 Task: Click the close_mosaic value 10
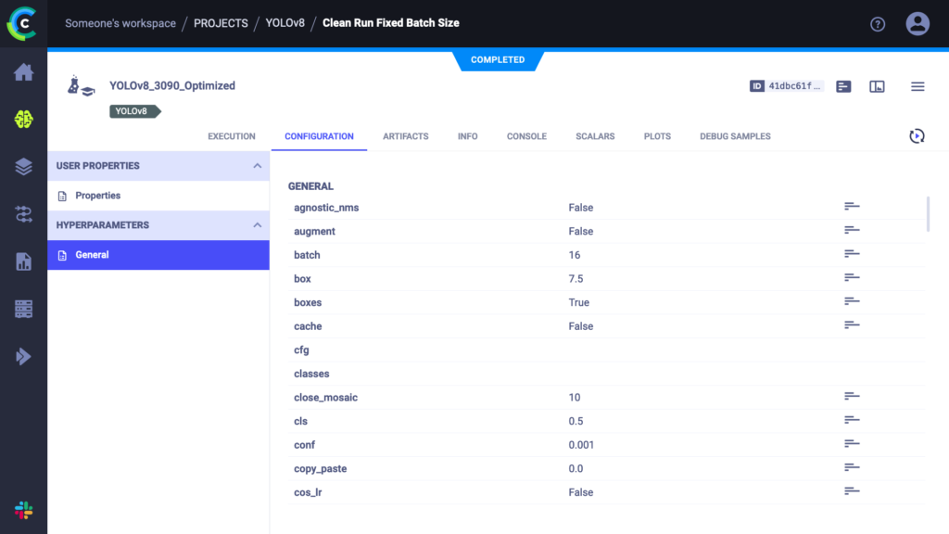click(575, 397)
